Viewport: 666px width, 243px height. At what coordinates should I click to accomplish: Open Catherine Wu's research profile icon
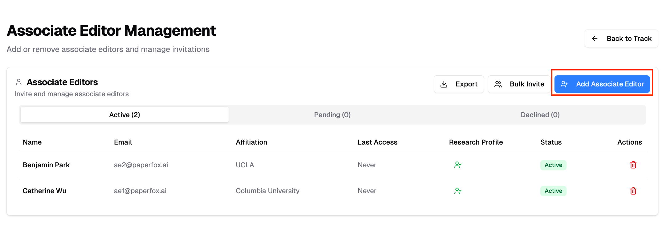458,191
